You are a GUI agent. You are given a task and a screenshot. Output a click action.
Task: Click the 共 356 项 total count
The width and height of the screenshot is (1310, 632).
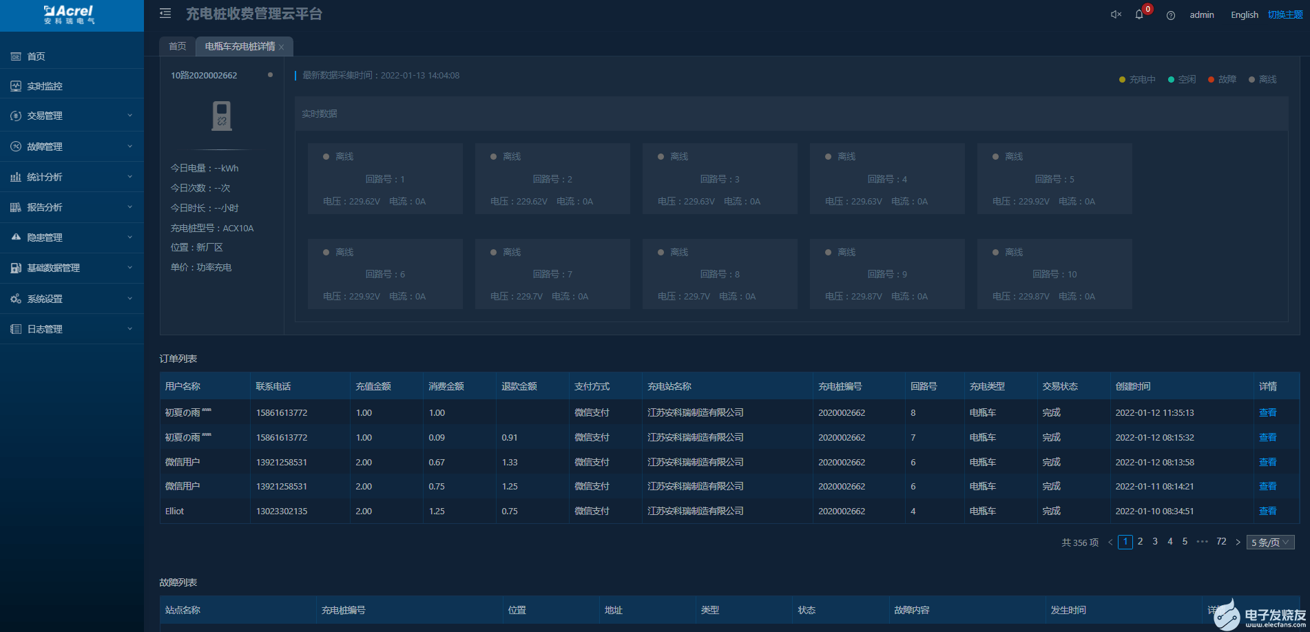(x=1080, y=543)
